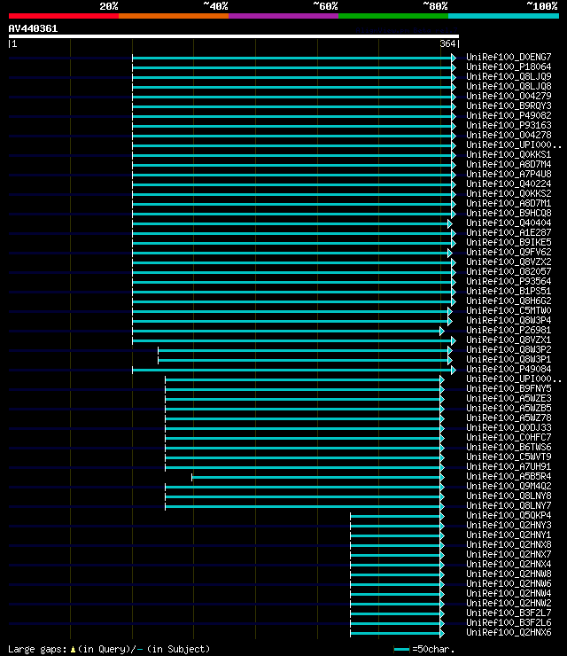Click the orange ~40% identity legend segment
The height and width of the screenshot is (656, 567).
click(174, 16)
